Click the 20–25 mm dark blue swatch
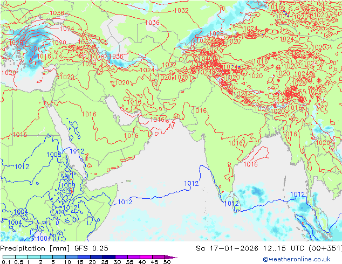 (x=96, y=257)
